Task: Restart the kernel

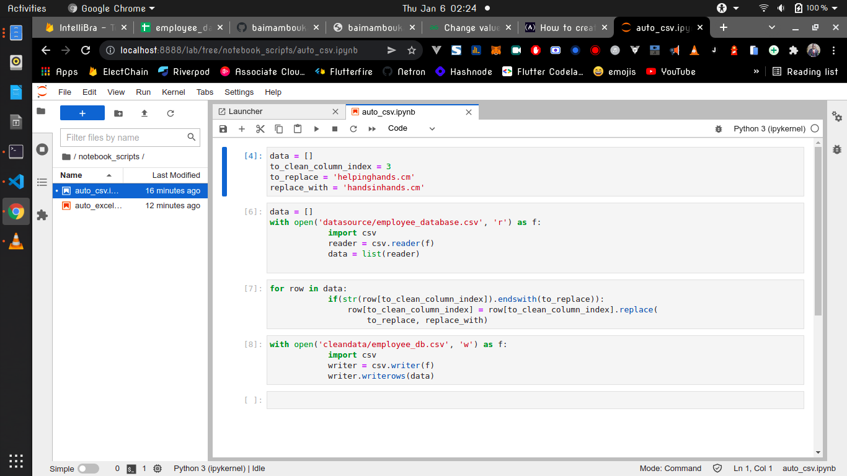Action: tap(353, 128)
